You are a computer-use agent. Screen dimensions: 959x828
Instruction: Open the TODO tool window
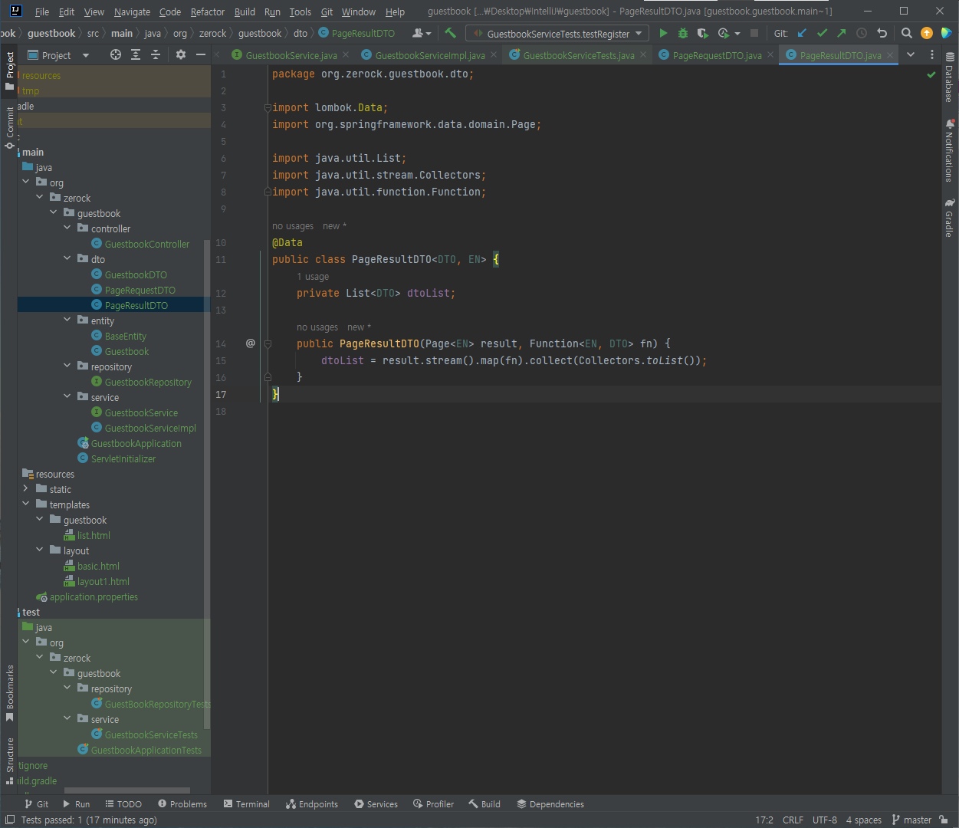click(x=123, y=804)
